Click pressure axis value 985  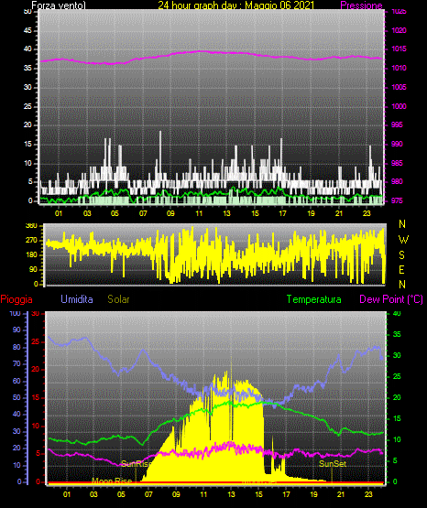coord(397,163)
